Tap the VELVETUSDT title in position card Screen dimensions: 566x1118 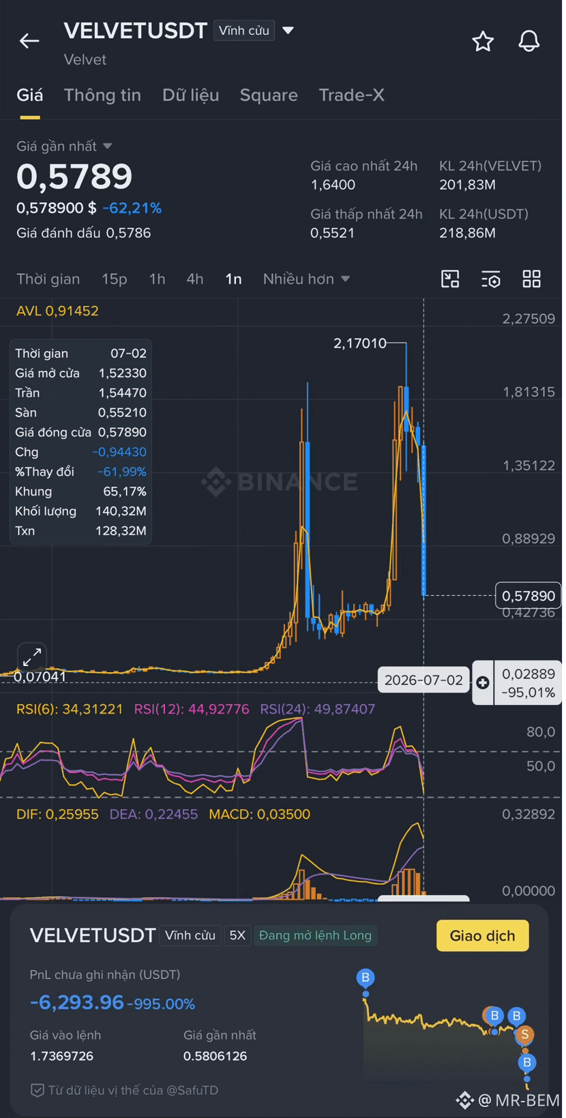click(93, 935)
